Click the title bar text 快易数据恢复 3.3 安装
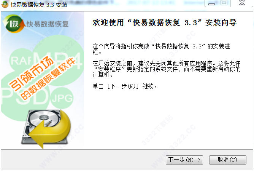 [x=39, y=5]
